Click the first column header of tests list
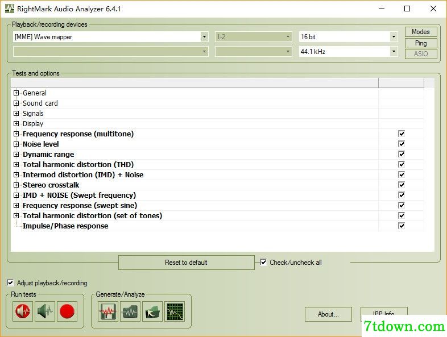The height and width of the screenshot is (337, 447). (194, 82)
